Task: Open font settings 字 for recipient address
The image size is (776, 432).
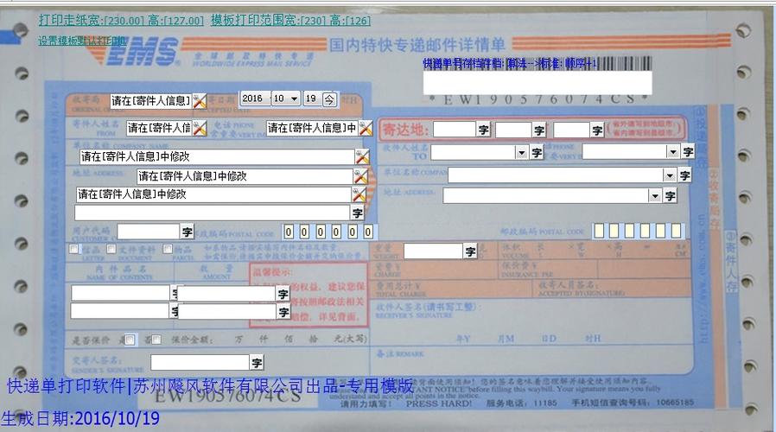Action: coord(670,195)
